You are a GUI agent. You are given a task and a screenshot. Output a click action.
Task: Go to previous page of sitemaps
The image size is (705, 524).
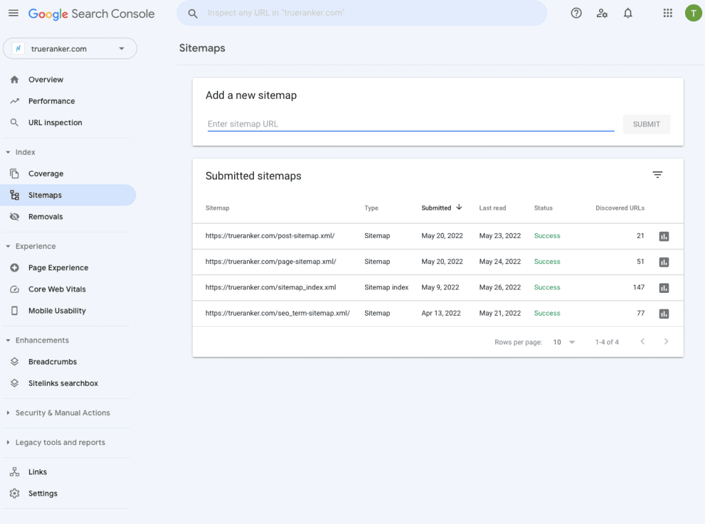coord(642,342)
